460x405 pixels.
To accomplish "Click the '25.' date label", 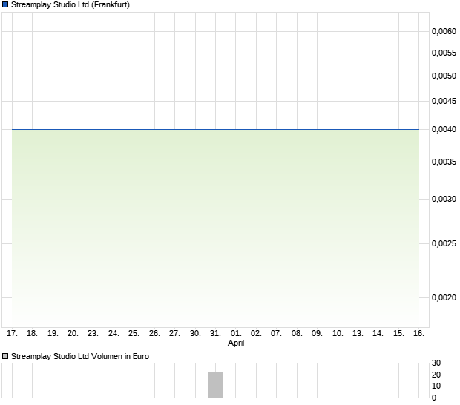I will pyautogui.click(x=134, y=333).
